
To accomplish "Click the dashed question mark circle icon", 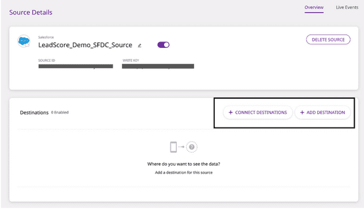I will click(x=192, y=147).
